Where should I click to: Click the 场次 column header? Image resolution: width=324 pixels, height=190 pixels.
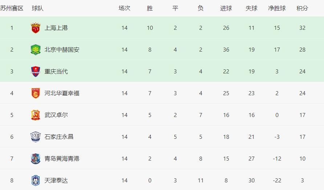click(x=124, y=8)
